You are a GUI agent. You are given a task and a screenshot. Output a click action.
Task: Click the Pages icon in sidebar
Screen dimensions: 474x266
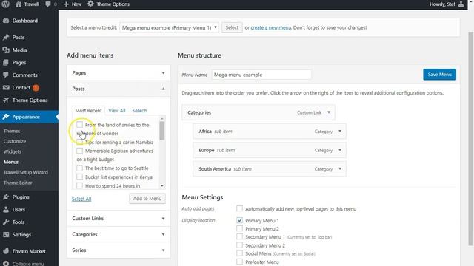(6, 62)
